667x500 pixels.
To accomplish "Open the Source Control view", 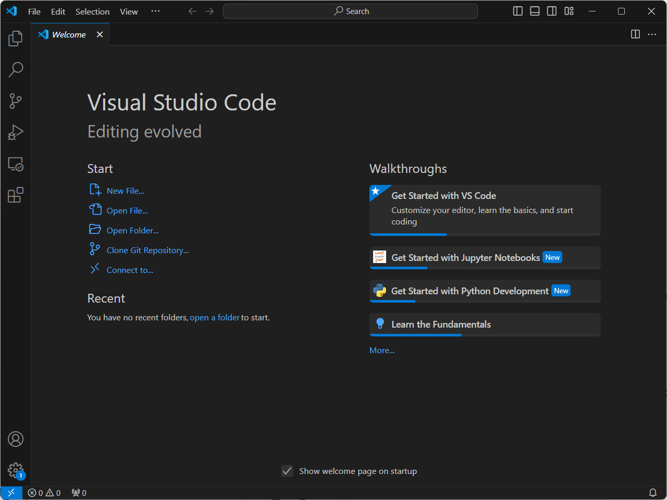I will point(16,101).
